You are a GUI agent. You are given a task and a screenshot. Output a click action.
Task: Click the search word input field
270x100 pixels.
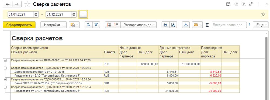pos(229,25)
